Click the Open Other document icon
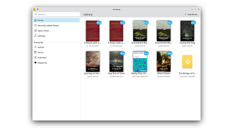Screen dimensions: 233x131 click(35, 31)
